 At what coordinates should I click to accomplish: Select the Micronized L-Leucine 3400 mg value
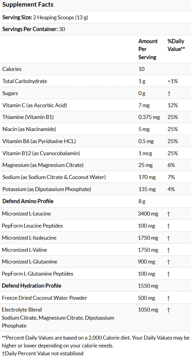(148, 214)
